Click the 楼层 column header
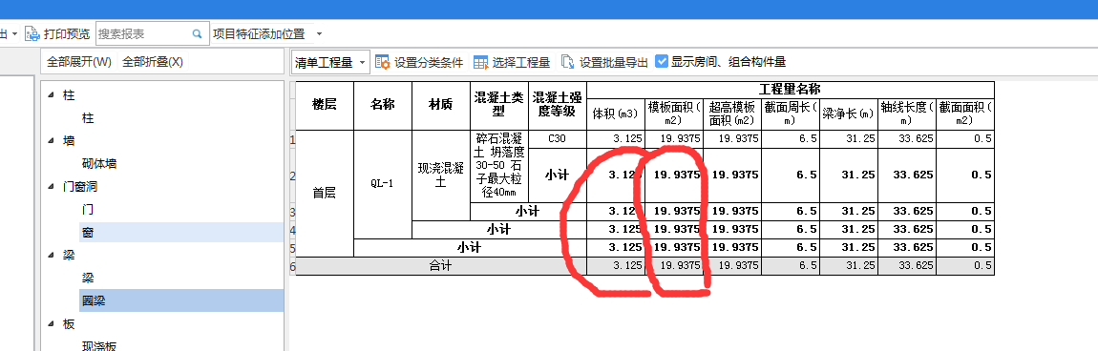Viewport: 1098px width, 351px height. pos(325,105)
